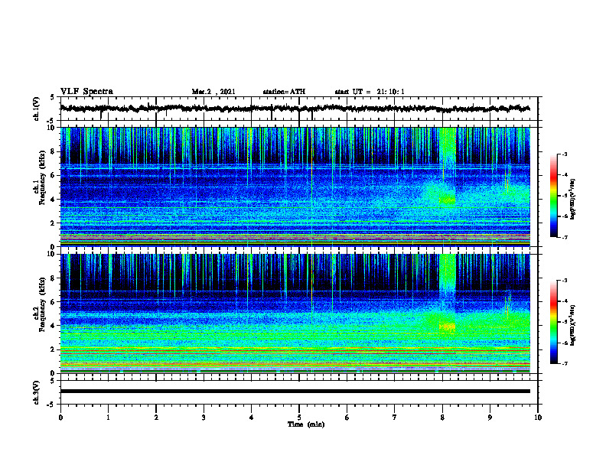This screenshot has height=468, width=606.
Task: Click the 'Time (min)' axis title
Action: click(x=306, y=424)
